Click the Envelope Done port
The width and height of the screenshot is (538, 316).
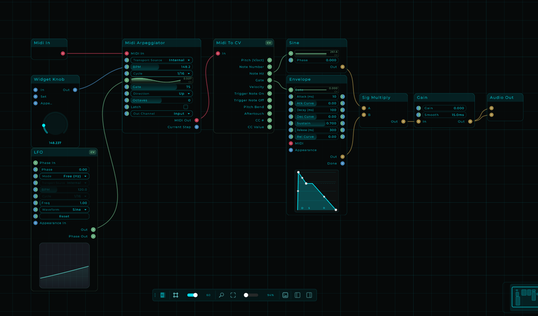coord(342,163)
